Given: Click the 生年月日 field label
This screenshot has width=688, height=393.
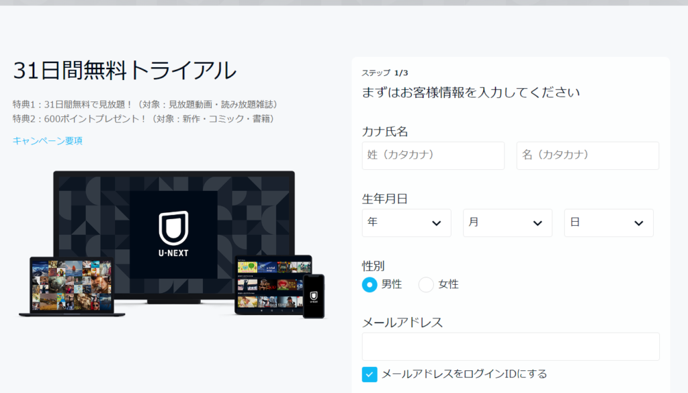Looking at the screenshot, I should (x=384, y=198).
